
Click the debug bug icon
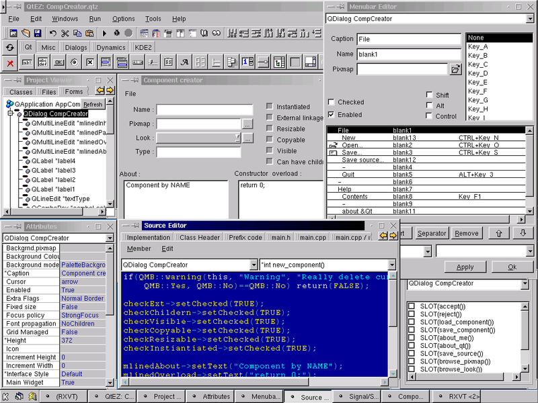pos(116,33)
